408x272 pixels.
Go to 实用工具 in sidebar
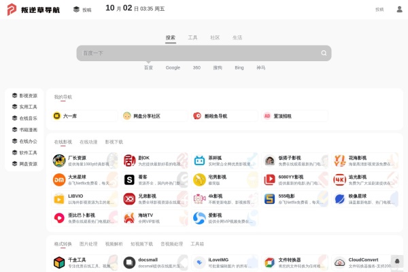click(x=24, y=107)
